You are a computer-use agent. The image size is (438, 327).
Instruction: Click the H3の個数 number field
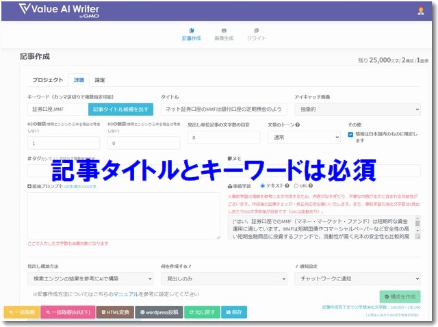tap(144, 143)
